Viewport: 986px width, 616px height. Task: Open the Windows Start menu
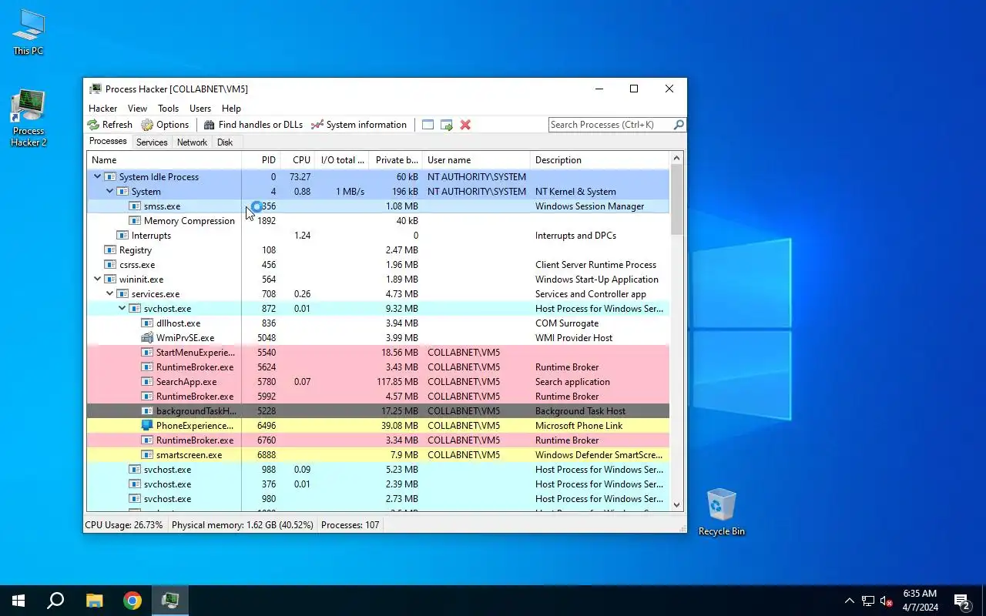click(18, 601)
